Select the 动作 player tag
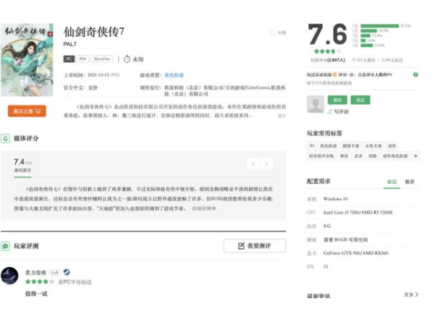The image size is (442, 317). 392,146
